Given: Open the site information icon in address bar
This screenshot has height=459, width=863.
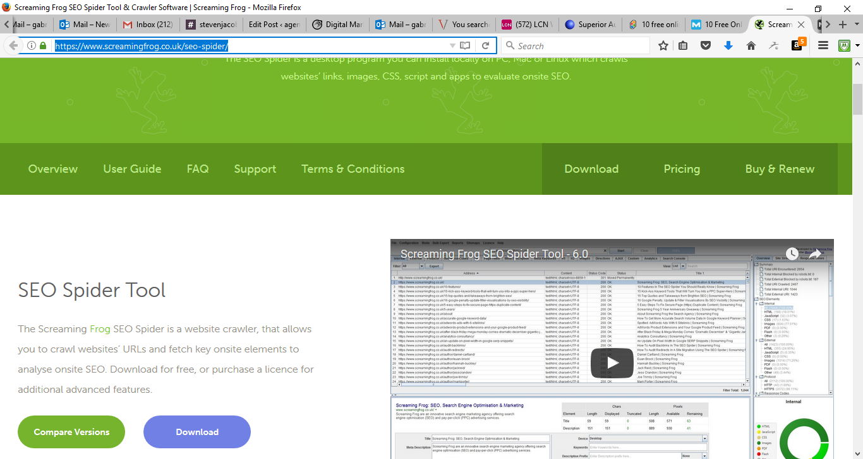Looking at the screenshot, I should coord(32,46).
